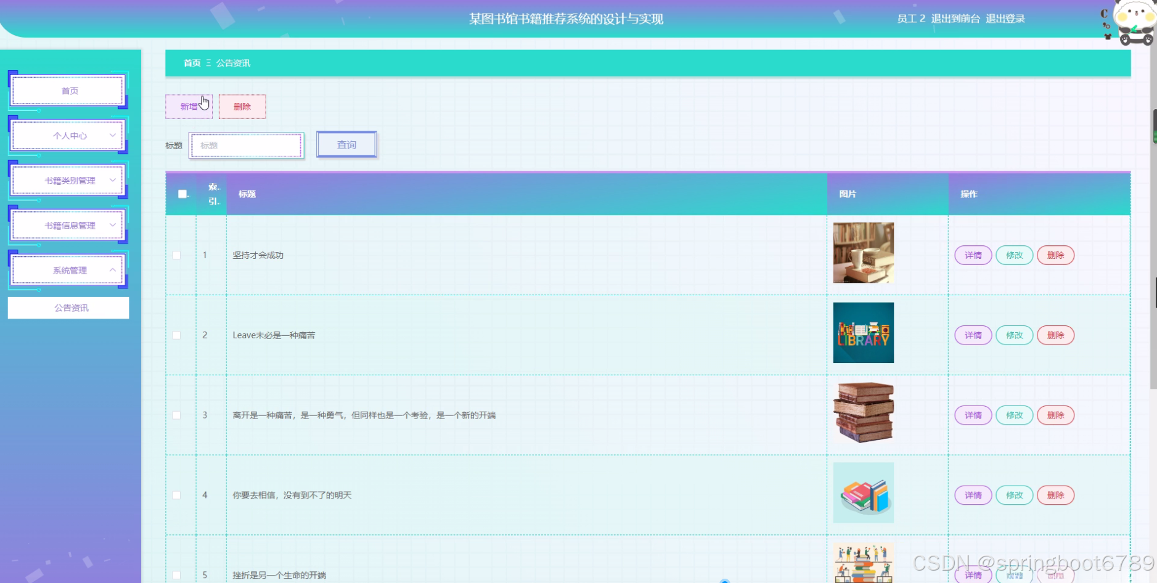Expand the 书籍信息管理 chevron arrow
This screenshot has height=583, width=1157.
(x=112, y=226)
